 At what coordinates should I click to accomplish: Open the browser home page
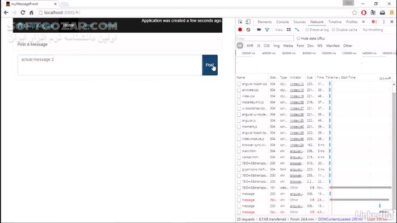point(31,12)
